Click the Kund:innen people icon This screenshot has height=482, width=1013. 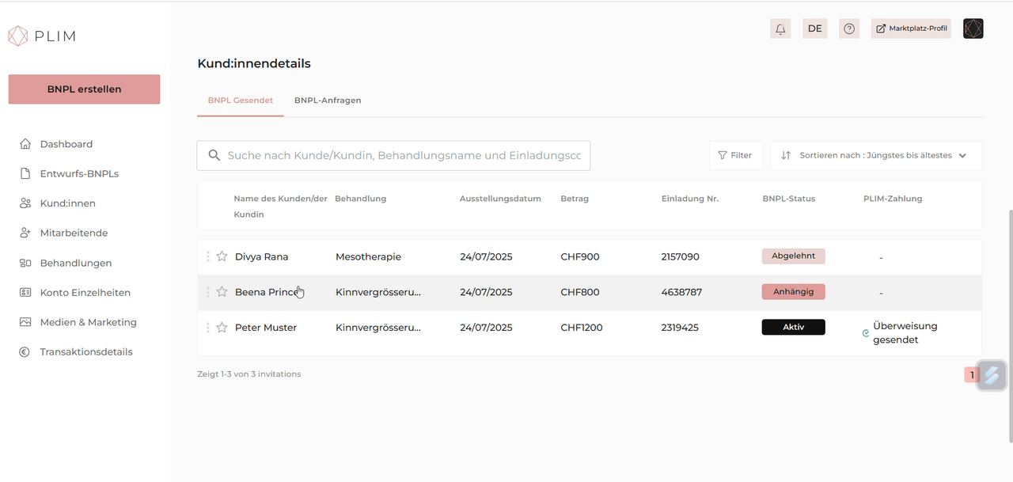point(25,203)
